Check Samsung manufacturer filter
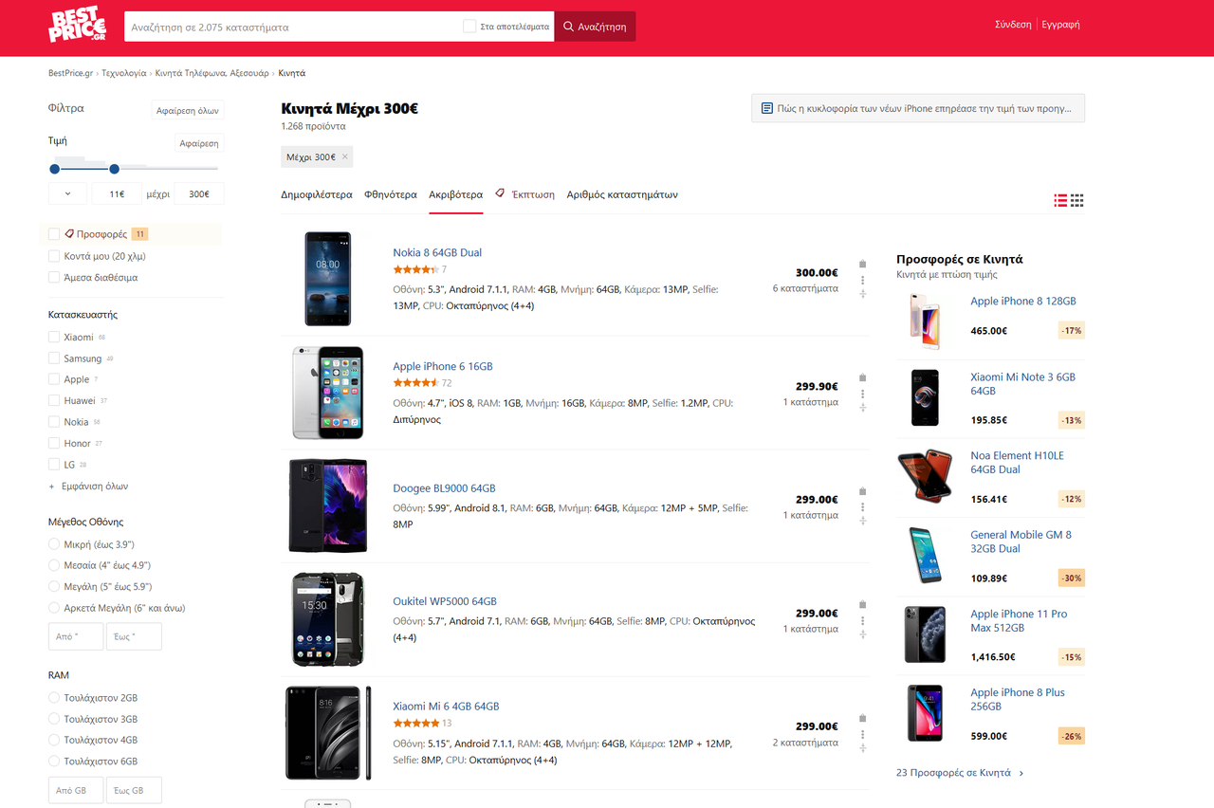This screenshot has height=808, width=1214. click(x=54, y=358)
